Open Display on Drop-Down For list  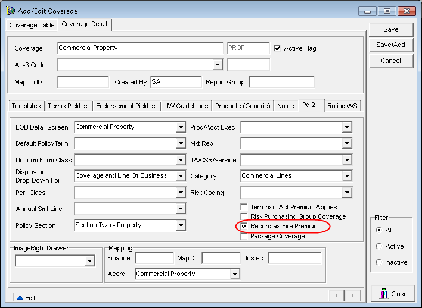[x=181, y=176]
